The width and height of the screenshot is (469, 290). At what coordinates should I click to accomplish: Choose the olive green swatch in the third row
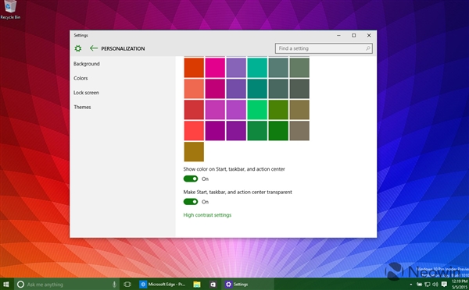tap(278, 109)
